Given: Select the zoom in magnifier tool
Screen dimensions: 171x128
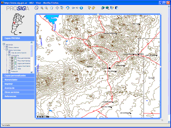Looking at the screenshot, I should (42, 8).
